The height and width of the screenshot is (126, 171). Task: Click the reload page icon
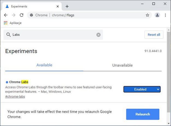(21, 15)
